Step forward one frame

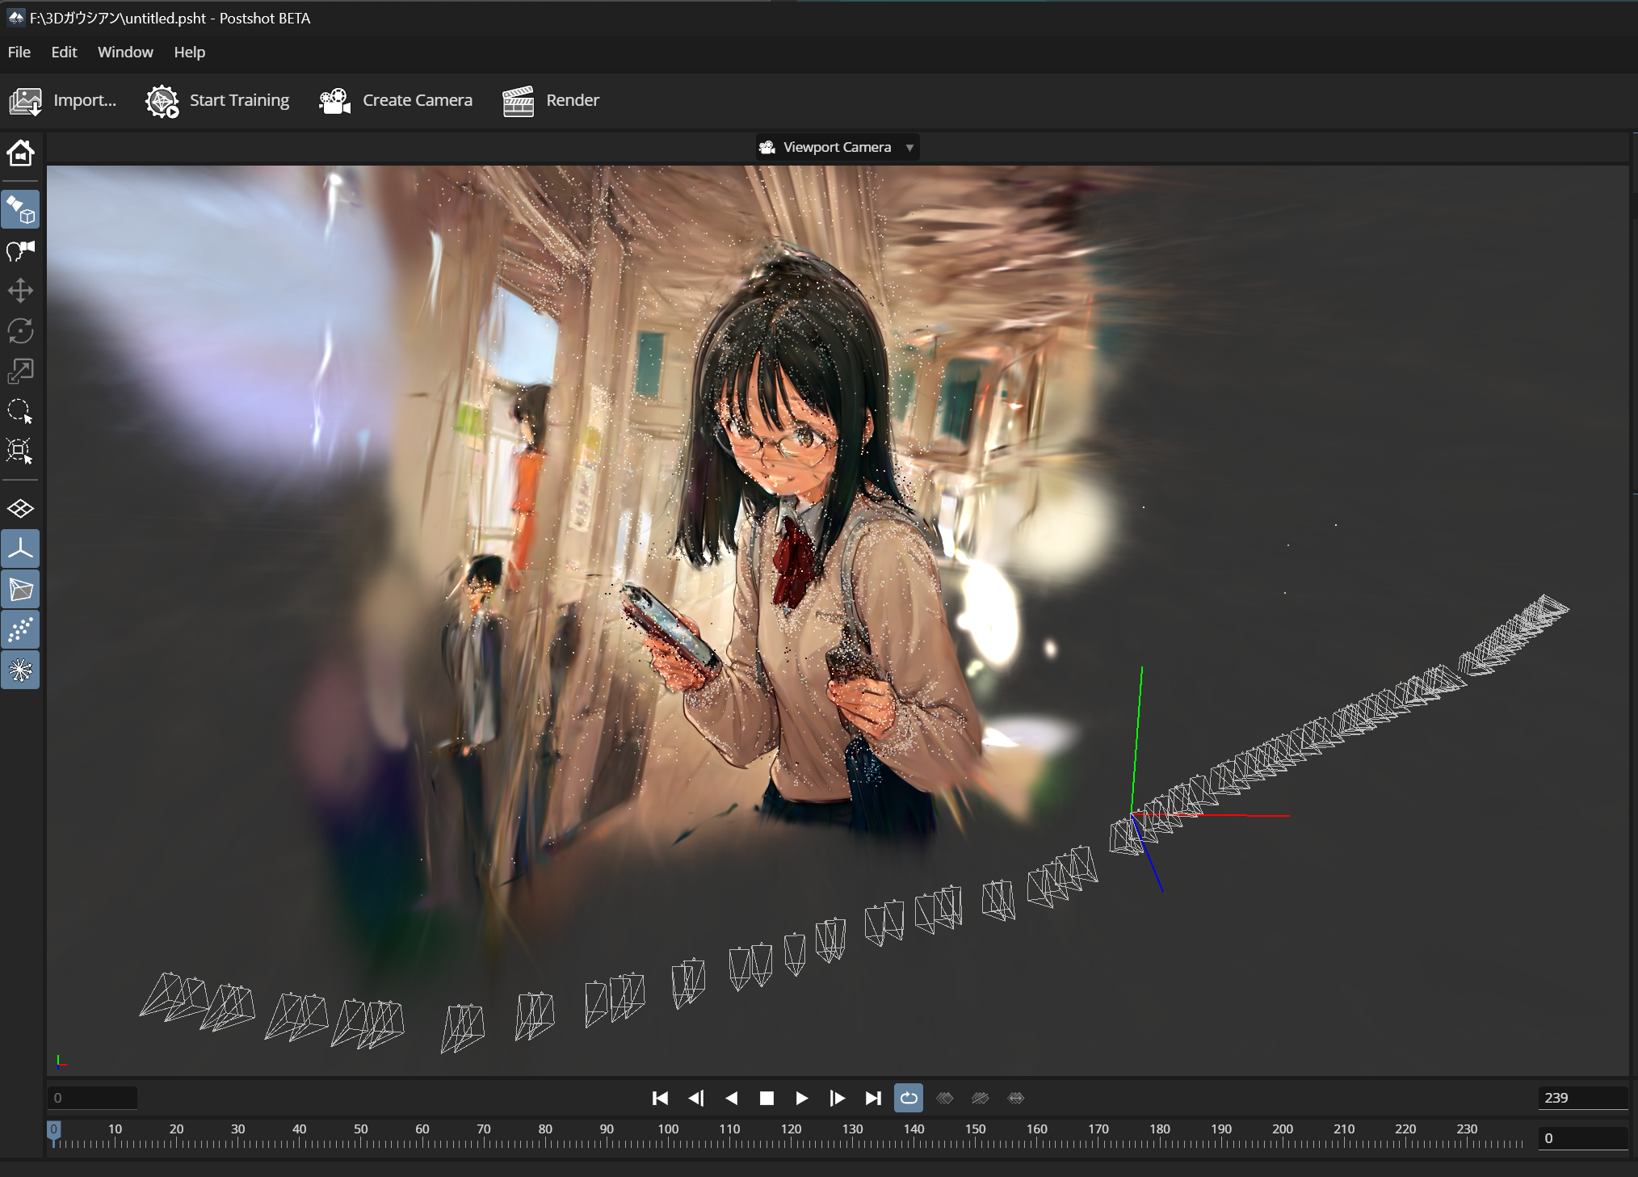838,1099
